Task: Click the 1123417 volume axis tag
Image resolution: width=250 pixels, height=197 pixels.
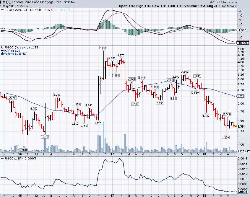Action: click(x=243, y=152)
